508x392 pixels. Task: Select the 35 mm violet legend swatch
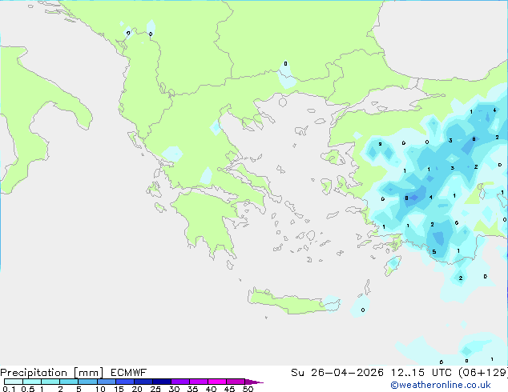pyautogui.click(x=199, y=382)
